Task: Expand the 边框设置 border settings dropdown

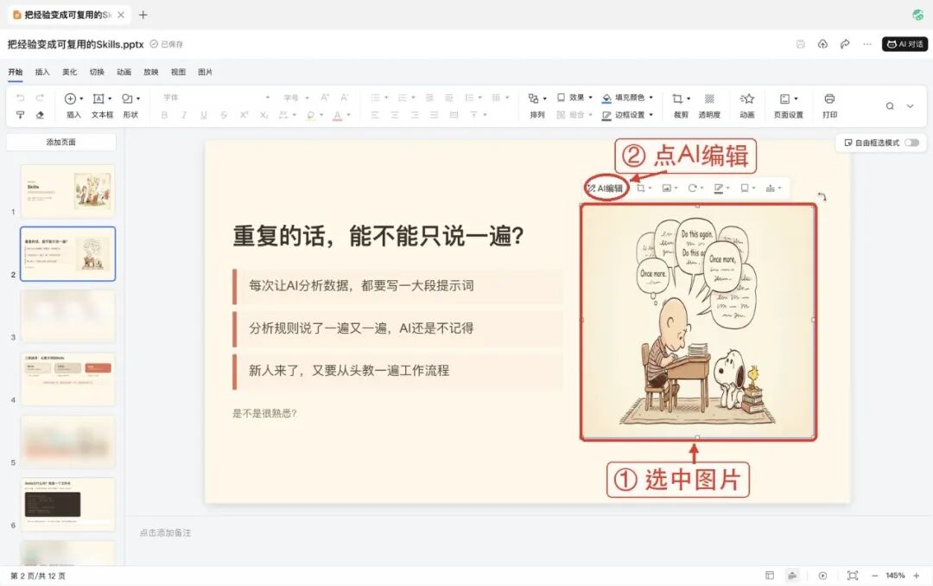Action: pos(651,115)
